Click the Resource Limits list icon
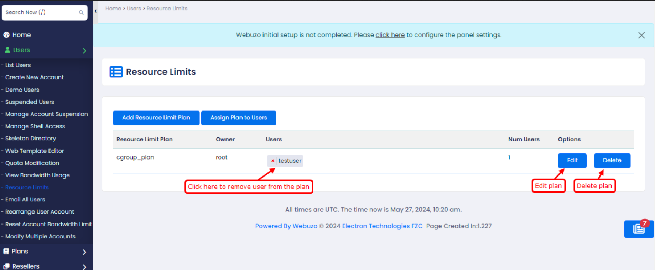 pyautogui.click(x=116, y=72)
